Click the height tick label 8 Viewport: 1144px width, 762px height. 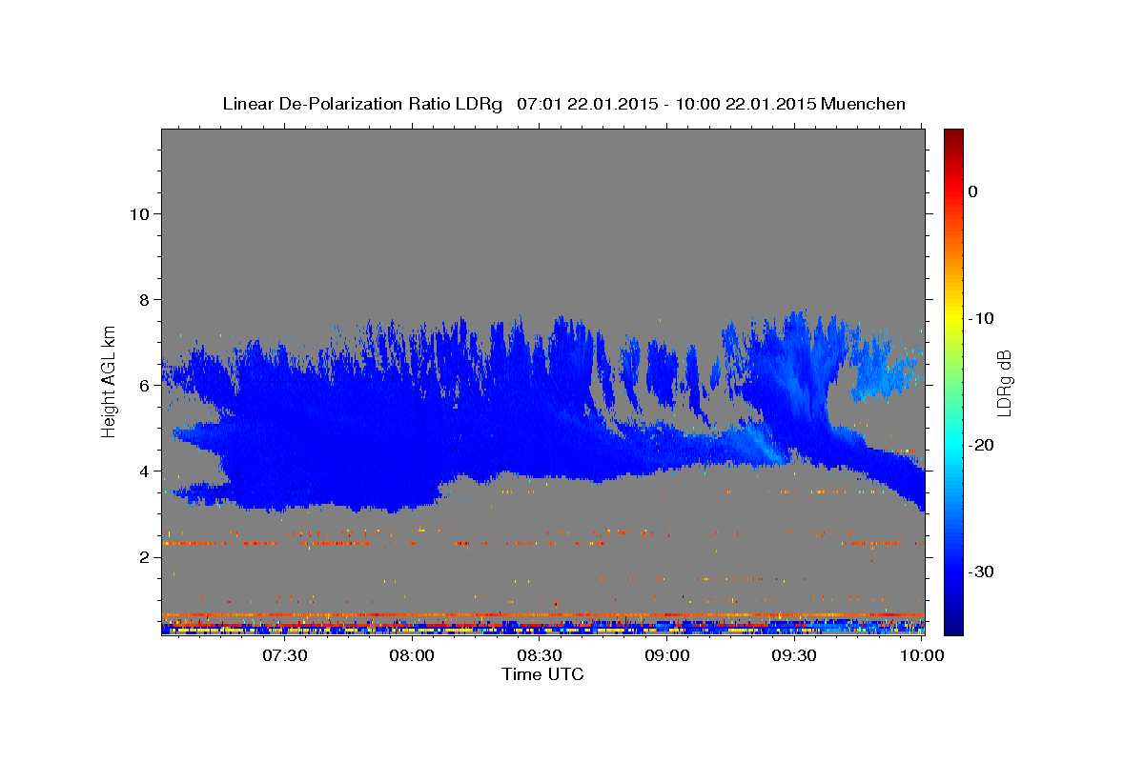tap(146, 299)
